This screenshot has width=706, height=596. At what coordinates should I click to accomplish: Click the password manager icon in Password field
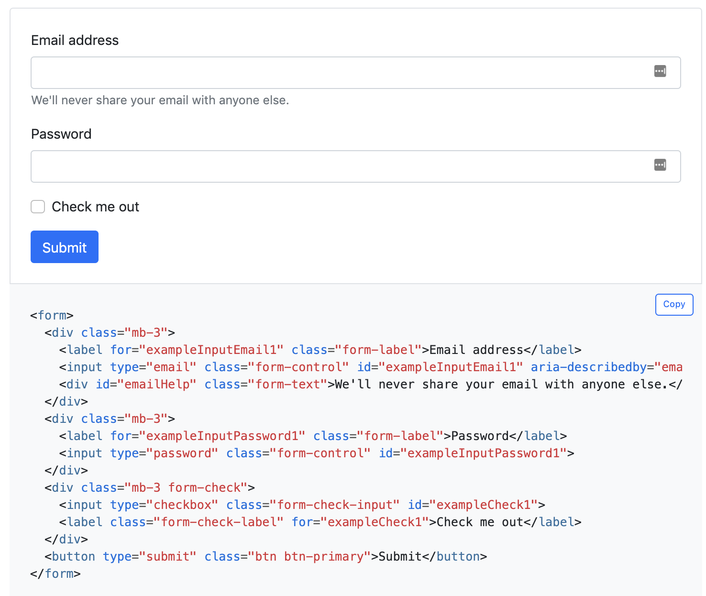660,165
